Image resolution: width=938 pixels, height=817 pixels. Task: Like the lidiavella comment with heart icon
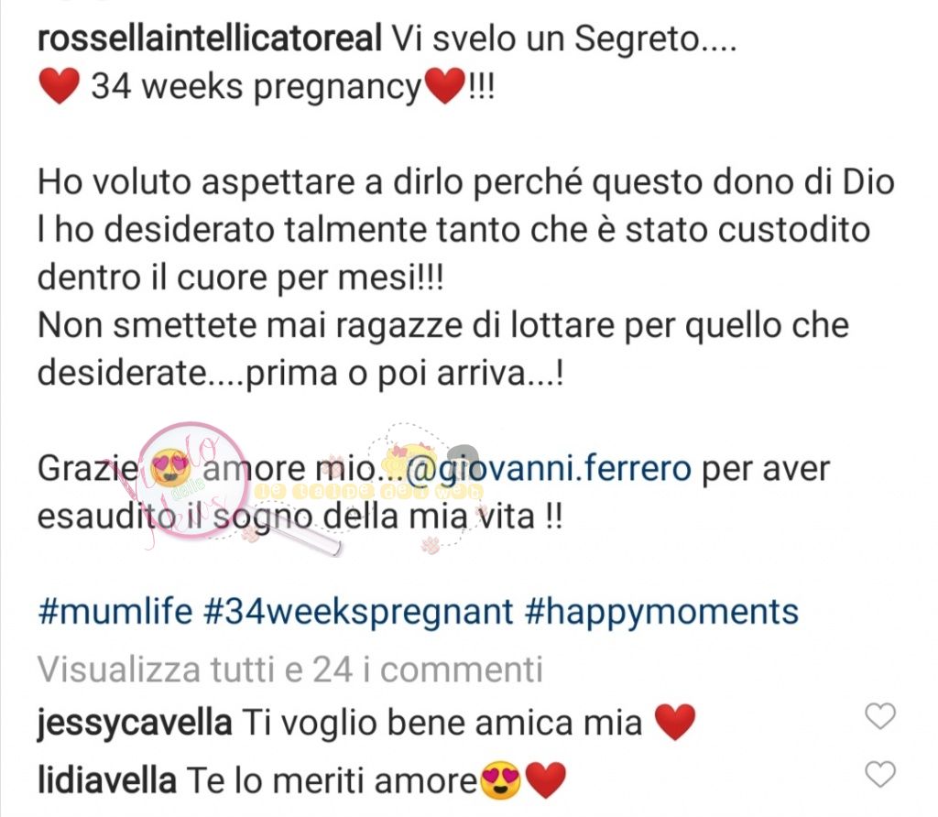click(x=880, y=774)
